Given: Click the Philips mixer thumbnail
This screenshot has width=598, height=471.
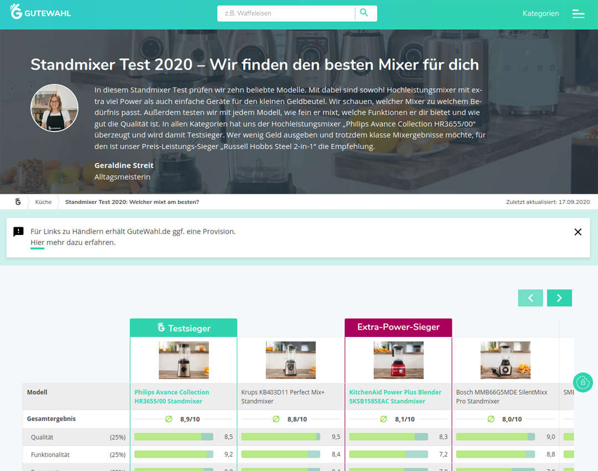Looking at the screenshot, I should pyautogui.click(x=184, y=360).
